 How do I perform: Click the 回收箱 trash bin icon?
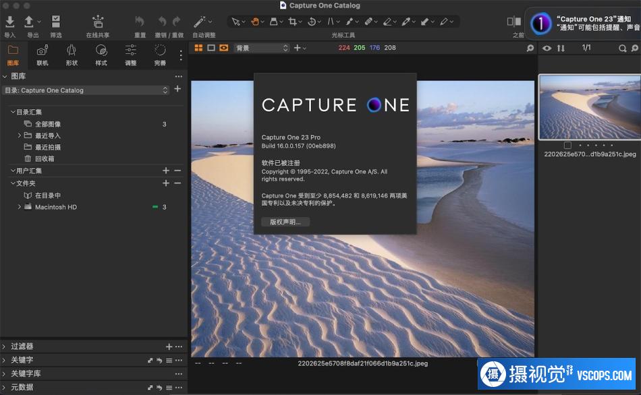tap(28, 158)
